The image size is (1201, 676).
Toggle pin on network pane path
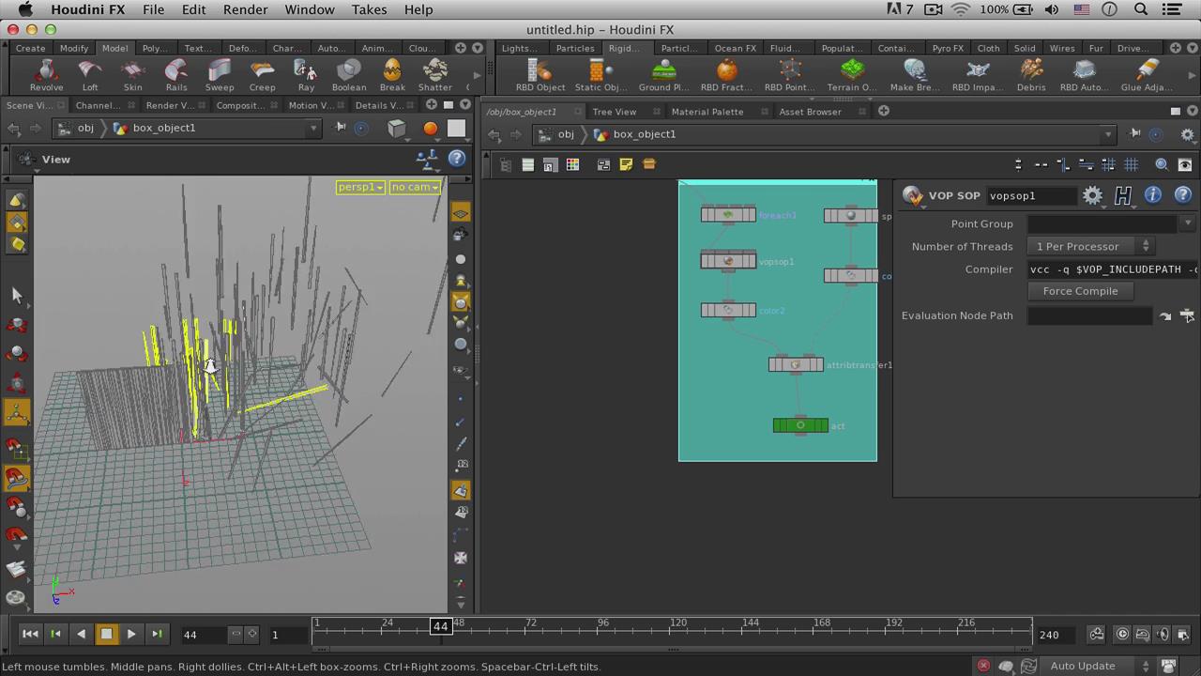(1134, 134)
